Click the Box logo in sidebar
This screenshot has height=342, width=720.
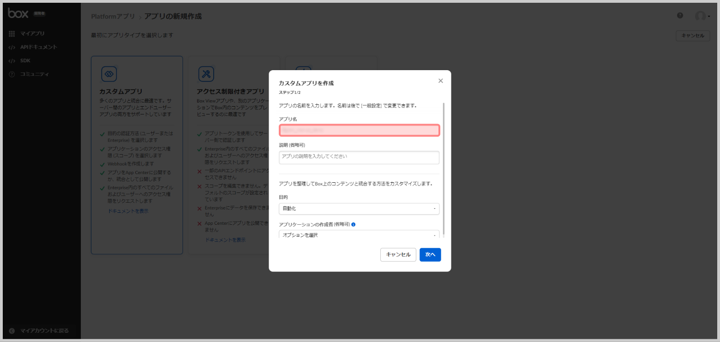tap(18, 13)
